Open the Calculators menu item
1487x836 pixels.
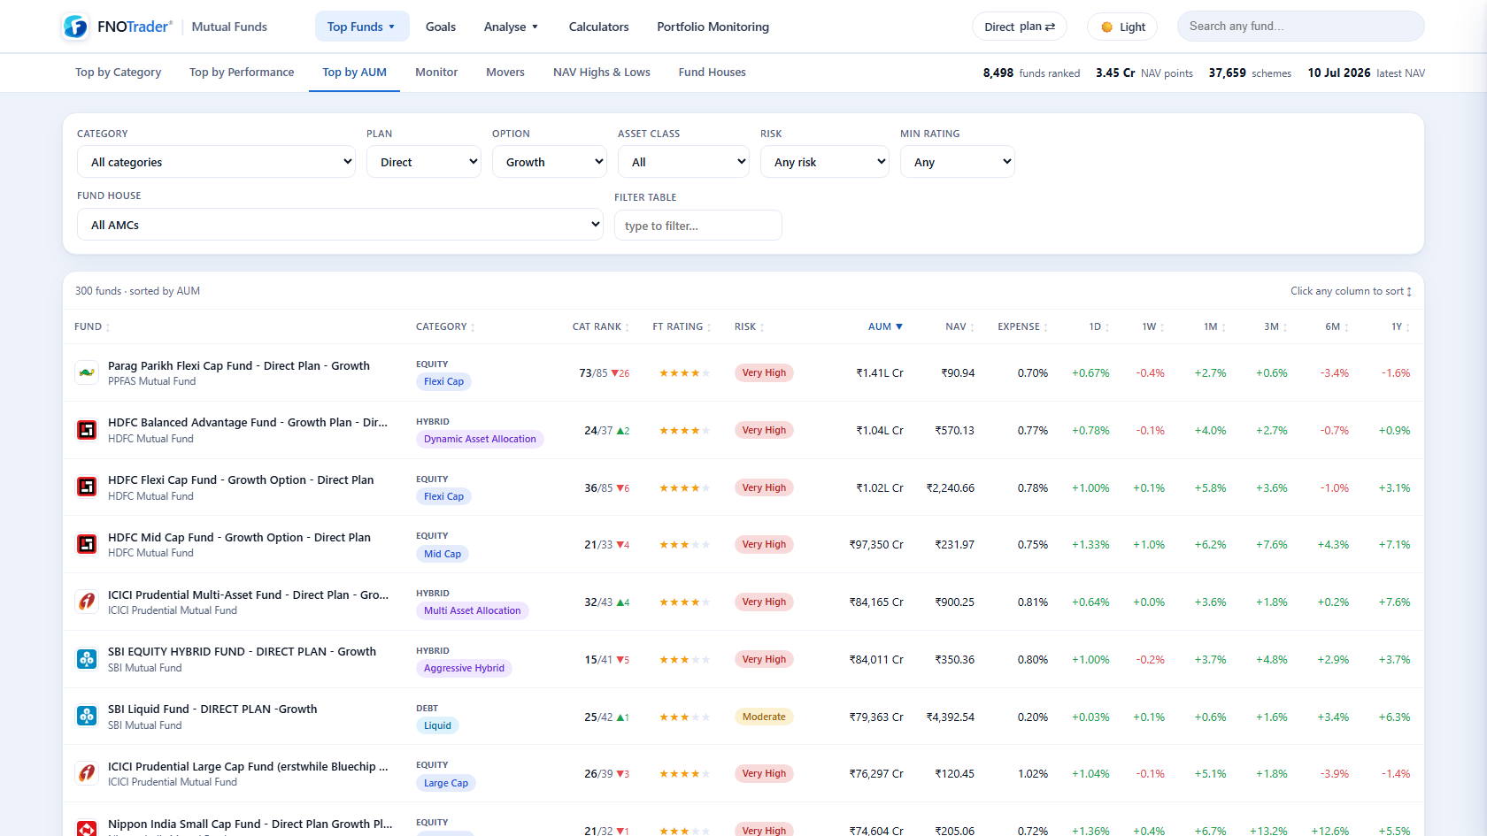pyautogui.click(x=598, y=27)
